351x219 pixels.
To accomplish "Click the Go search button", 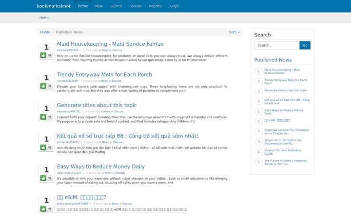I will (x=305, y=45).
